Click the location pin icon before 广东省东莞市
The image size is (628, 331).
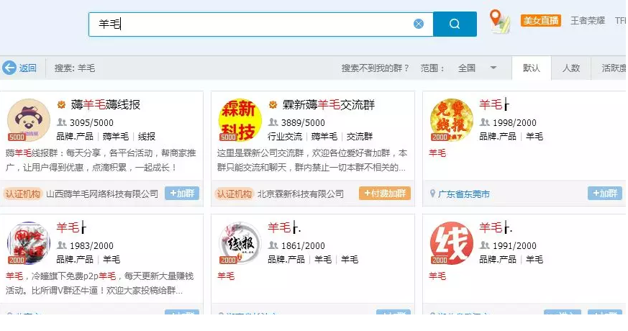tap(432, 194)
